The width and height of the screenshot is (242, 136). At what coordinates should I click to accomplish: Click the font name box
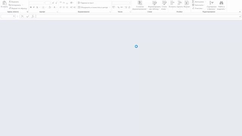click(37, 3)
